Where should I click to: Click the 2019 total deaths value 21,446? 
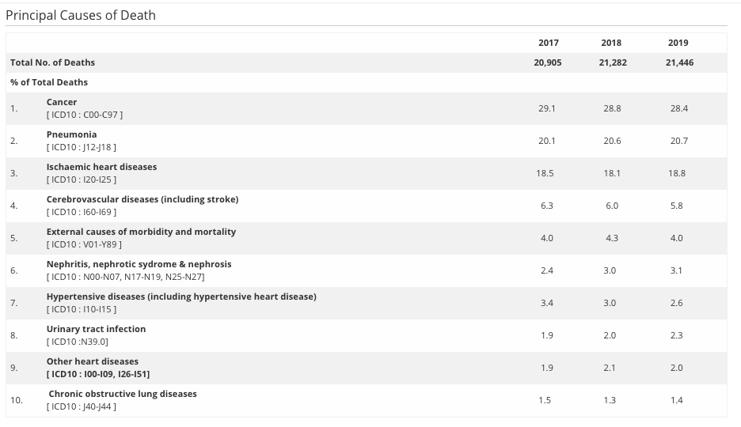pyautogui.click(x=679, y=62)
